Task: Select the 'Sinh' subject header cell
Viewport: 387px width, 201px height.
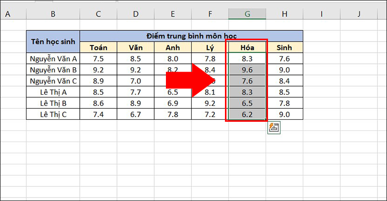Action: click(284, 47)
